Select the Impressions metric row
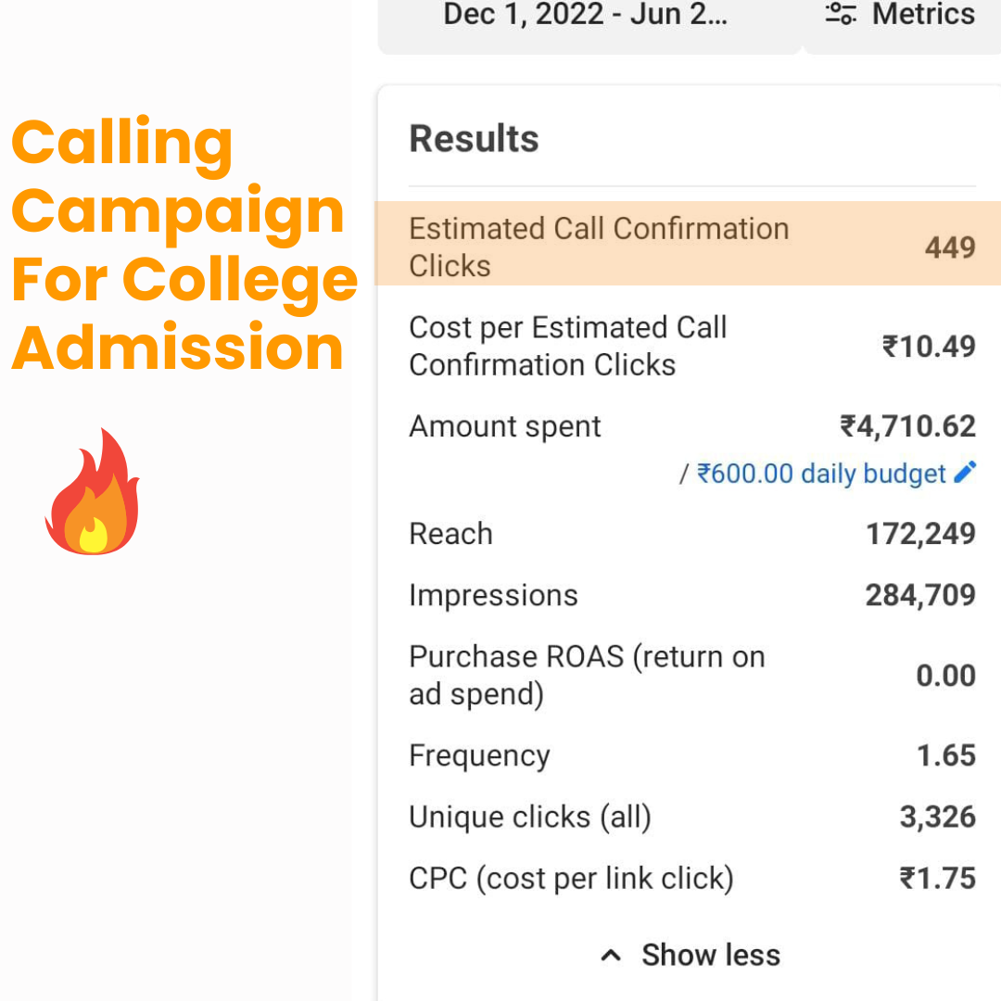The width and height of the screenshot is (1001, 1001). click(x=692, y=595)
